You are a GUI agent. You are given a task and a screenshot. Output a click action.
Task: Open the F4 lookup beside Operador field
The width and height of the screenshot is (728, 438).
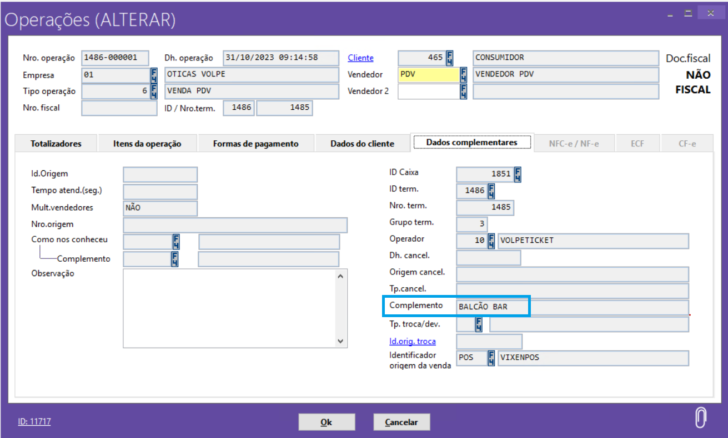[491, 241]
